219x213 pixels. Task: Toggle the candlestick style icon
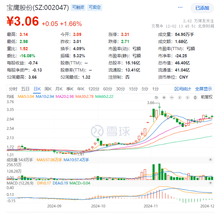[x=195, y=98]
